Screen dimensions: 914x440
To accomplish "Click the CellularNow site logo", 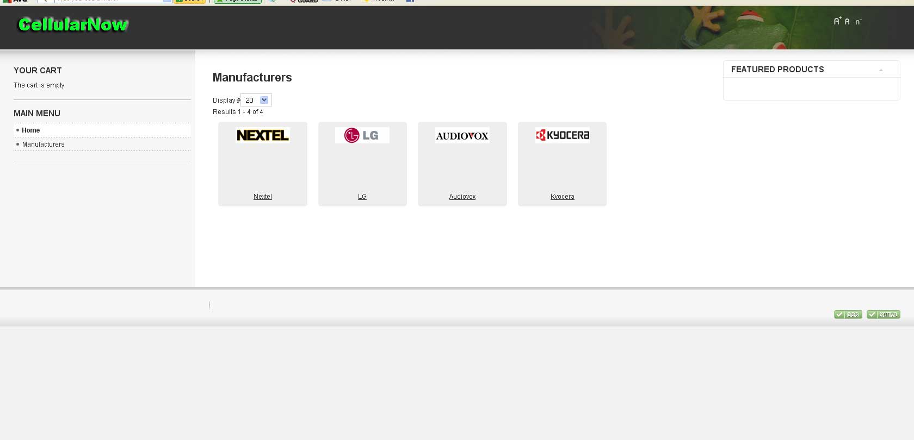I will point(73,24).
